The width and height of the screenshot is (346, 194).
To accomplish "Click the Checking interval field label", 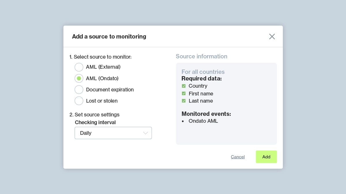I will pyautogui.click(x=95, y=122).
